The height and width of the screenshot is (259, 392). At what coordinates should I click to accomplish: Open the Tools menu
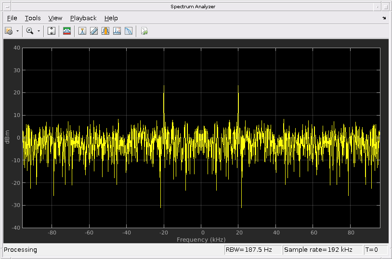click(x=33, y=18)
